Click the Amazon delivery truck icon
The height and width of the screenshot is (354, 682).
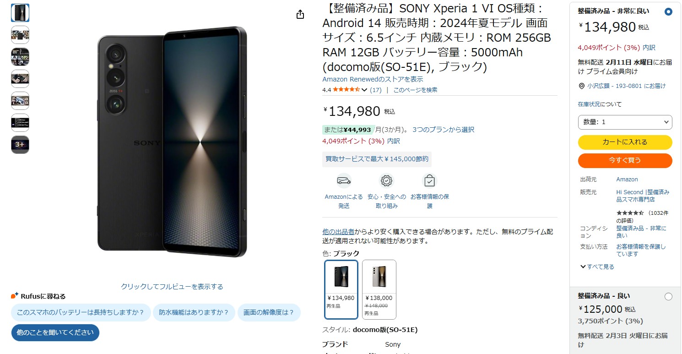click(x=344, y=180)
